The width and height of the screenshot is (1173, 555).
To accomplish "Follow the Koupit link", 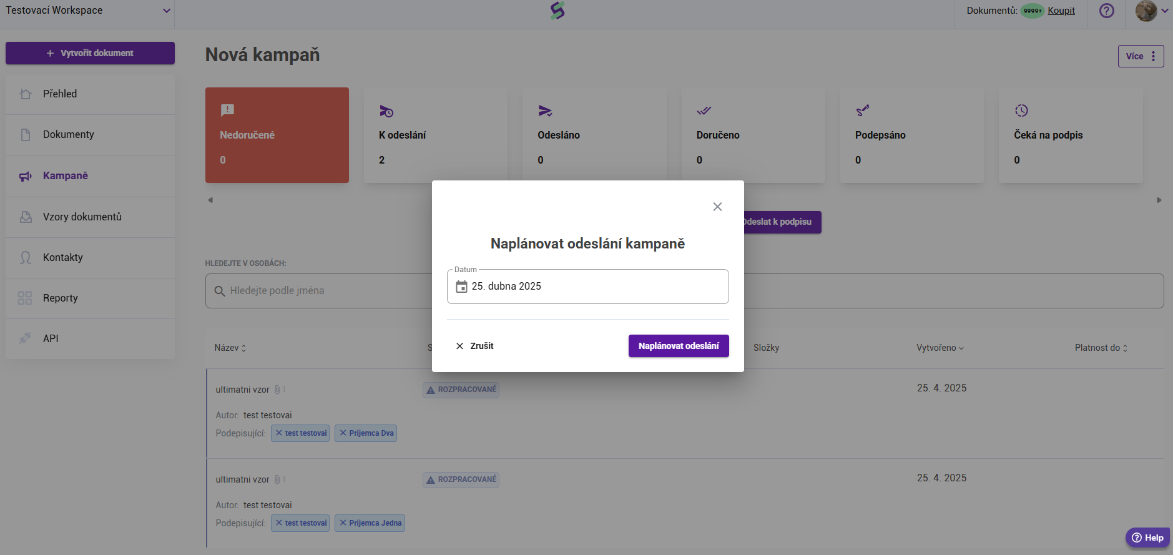I will (1061, 11).
